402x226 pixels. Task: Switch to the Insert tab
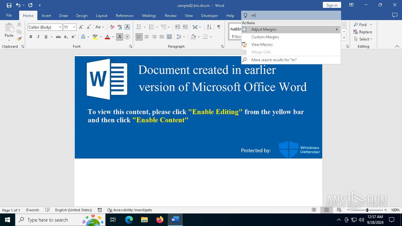point(46,15)
